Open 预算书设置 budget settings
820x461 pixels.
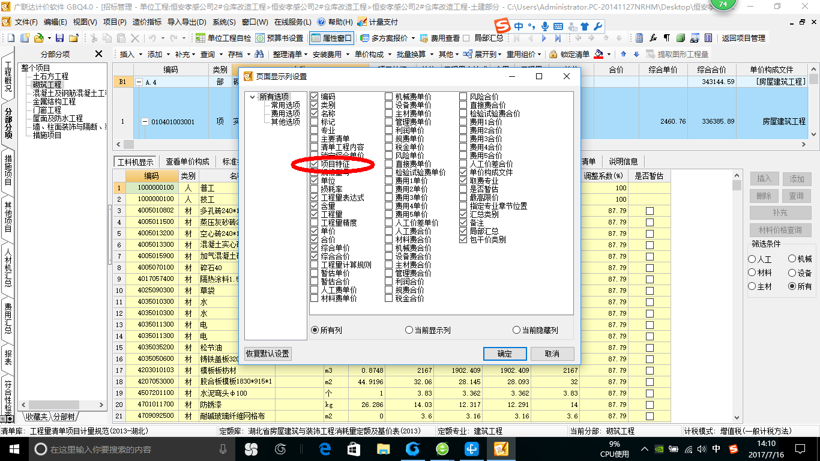(280, 38)
